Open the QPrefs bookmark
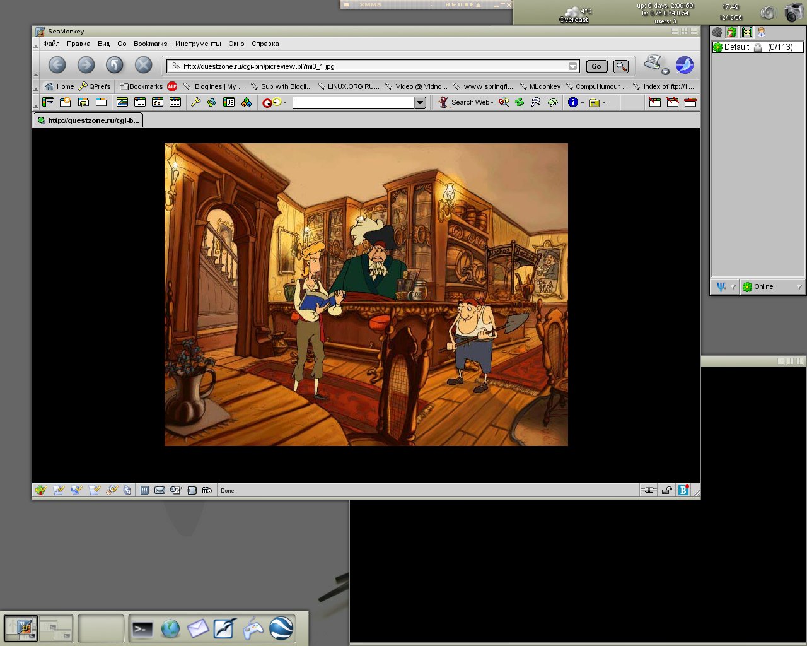Image resolution: width=807 pixels, height=646 pixels. tap(95, 86)
